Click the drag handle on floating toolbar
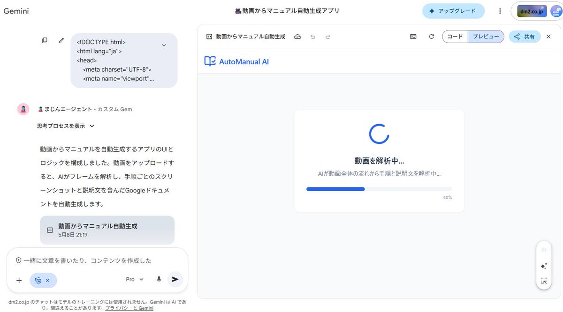563x312 pixels. pos(544,250)
